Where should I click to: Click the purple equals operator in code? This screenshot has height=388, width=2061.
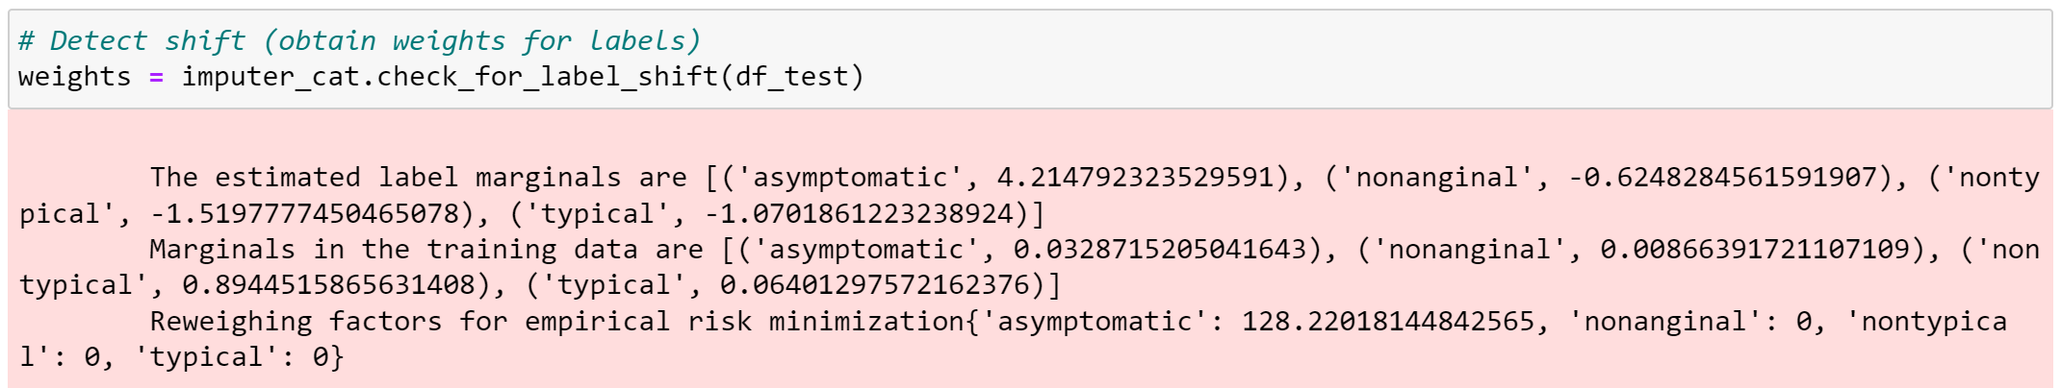pyautogui.click(x=156, y=77)
